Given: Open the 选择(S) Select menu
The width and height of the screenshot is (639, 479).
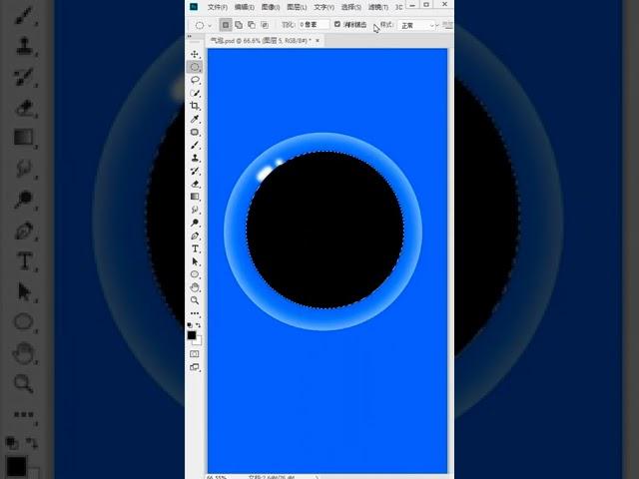Looking at the screenshot, I should (350, 7).
